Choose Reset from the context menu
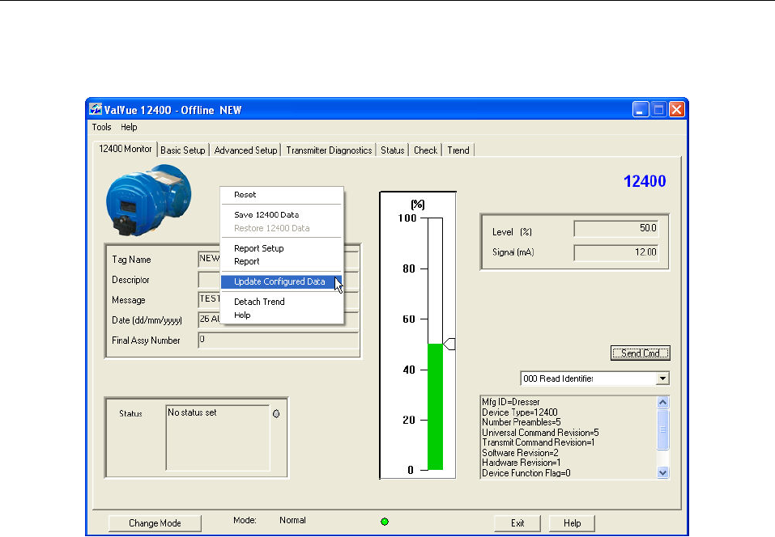Image resolution: width=775 pixels, height=537 pixels. click(282, 194)
